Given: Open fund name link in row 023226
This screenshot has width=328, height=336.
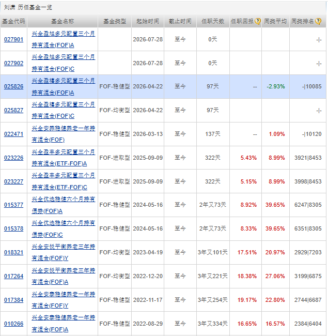Looking at the screenshot, I should 64,158.
